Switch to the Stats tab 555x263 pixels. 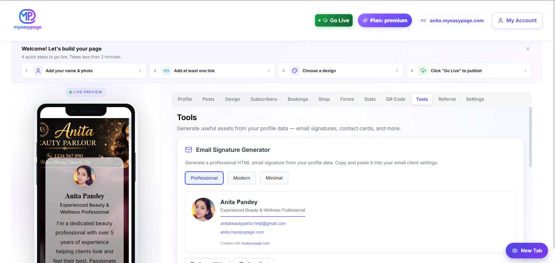coord(370,99)
